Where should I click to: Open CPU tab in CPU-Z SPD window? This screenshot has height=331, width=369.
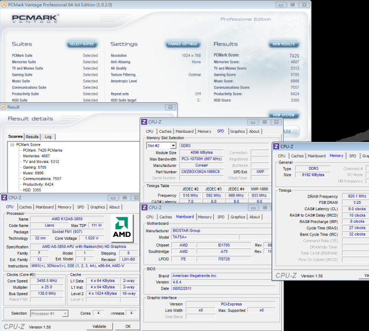[x=150, y=131]
